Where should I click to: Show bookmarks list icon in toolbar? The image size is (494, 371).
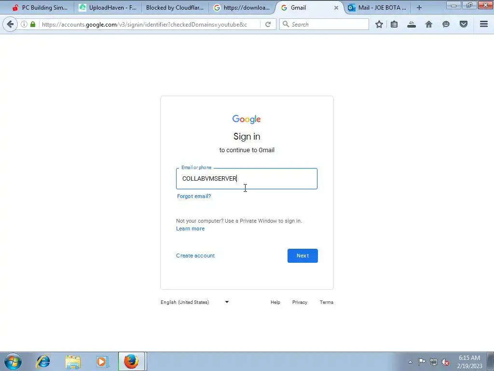394,24
